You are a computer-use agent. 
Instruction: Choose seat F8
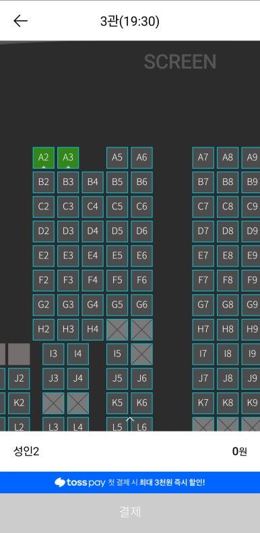pyautogui.click(x=228, y=281)
